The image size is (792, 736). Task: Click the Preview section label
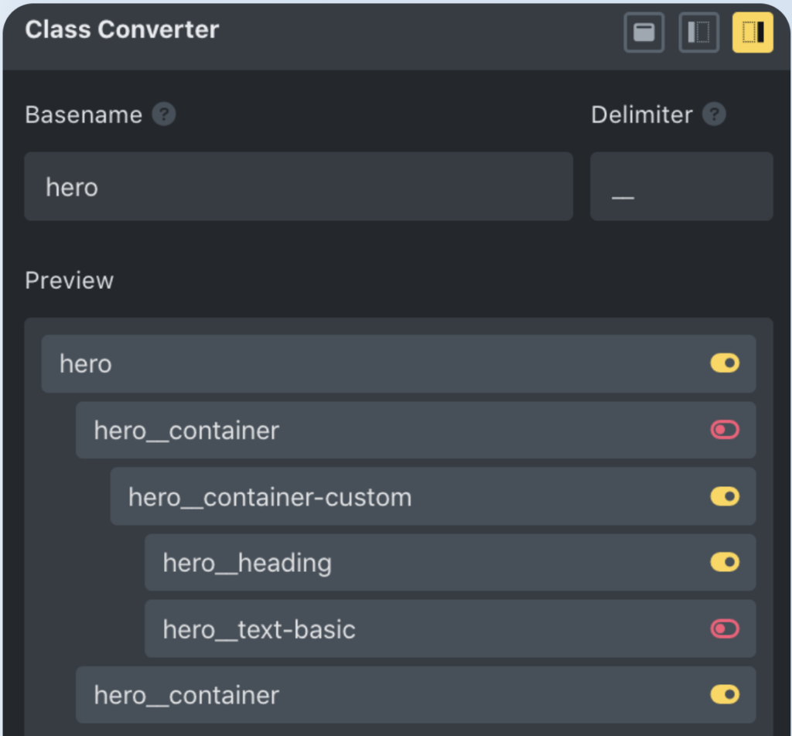[x=69, y=280]
